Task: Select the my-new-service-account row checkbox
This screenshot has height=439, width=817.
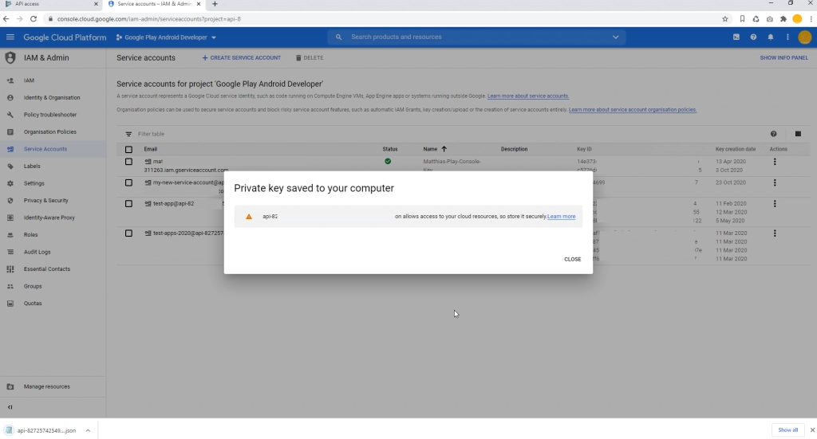Action: [128, 183]
